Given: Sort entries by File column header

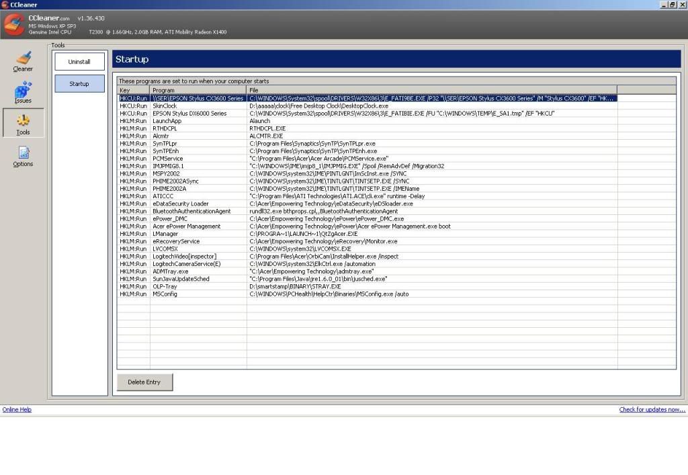Looking at the screenshot, I should 430,90.
